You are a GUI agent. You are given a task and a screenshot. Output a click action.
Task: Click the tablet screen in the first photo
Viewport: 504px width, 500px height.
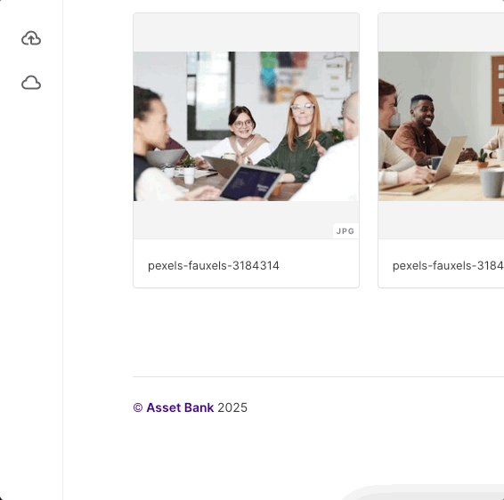(x=249, y=183)
